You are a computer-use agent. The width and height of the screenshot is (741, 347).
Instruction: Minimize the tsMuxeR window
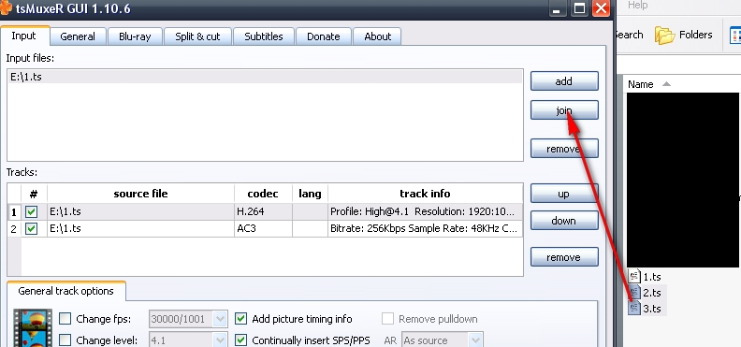[559, 8]
